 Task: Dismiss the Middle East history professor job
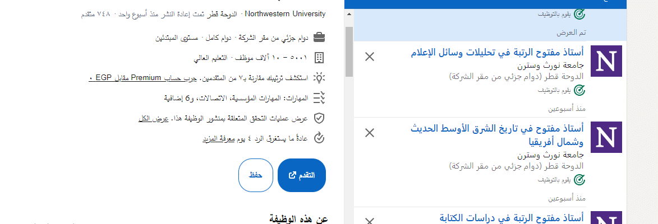(x=369, y=133)
